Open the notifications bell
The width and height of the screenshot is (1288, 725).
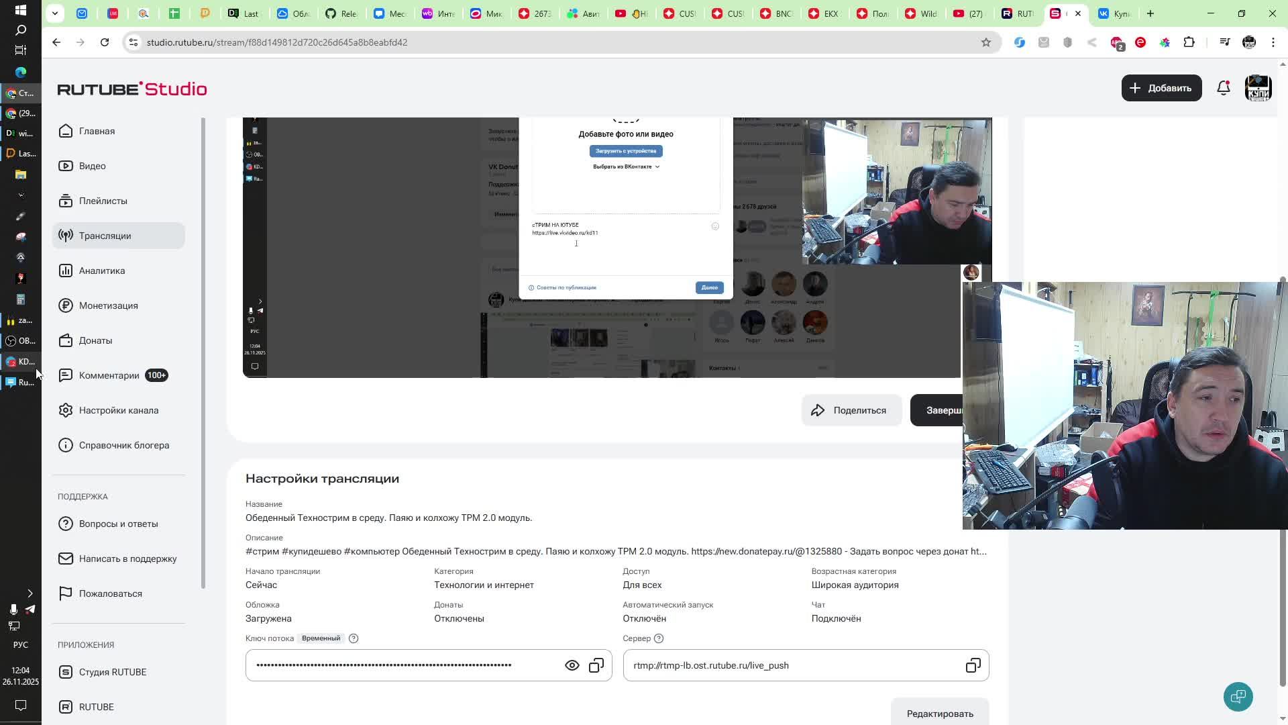(x=1223, y=88)
